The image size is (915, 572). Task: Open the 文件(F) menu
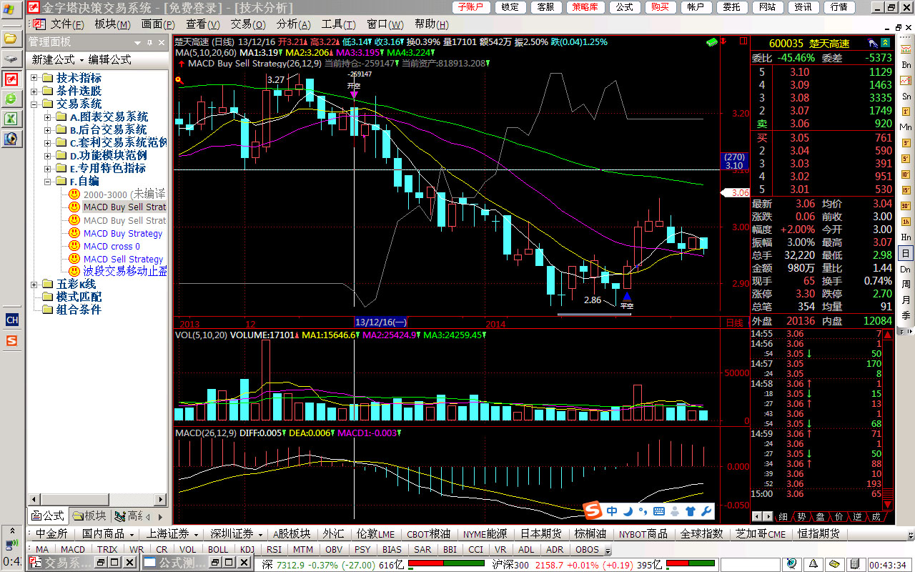coord(67,24)
